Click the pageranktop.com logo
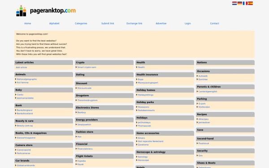Screen dimensions: 269x168 (46, 11)
